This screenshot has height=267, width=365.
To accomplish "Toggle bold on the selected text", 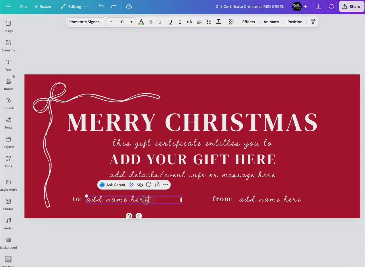I will click(151, 22).
